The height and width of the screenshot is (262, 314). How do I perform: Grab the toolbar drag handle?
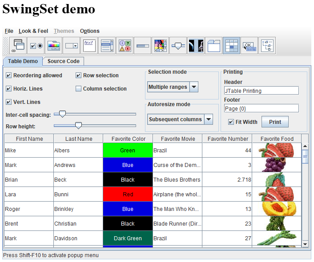[x=6, y=46]
